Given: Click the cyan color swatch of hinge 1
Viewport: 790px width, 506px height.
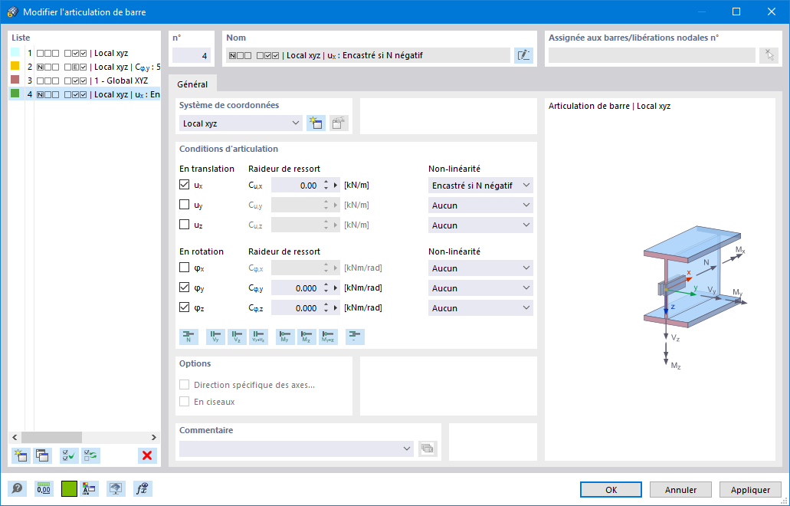Looking at the screenshot, I should tap(15, 52).
